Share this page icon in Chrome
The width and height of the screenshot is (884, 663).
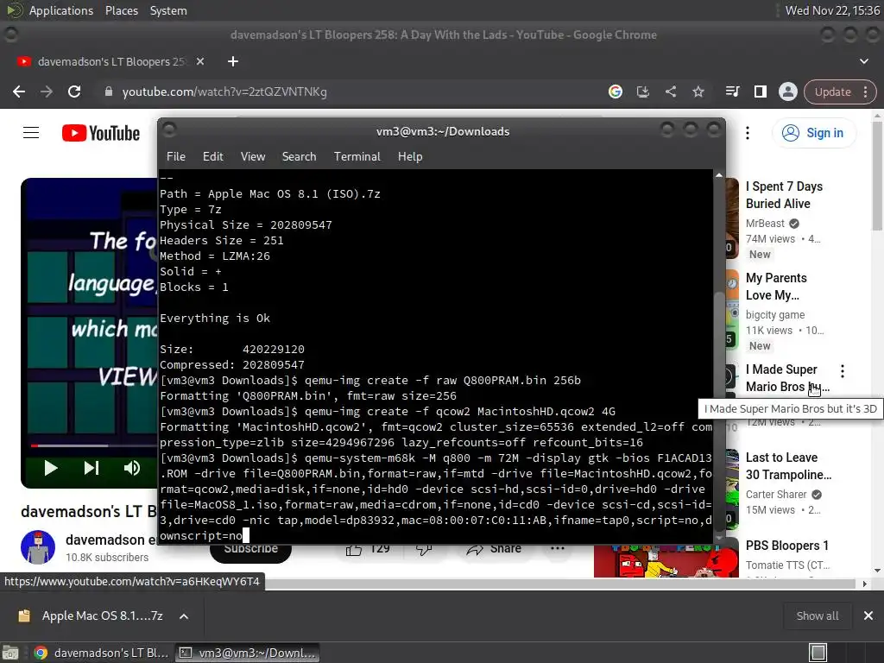[x=670, y=92]
